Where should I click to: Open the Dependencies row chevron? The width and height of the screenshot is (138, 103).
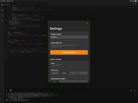pyautogui.click(x=86, y=45)
